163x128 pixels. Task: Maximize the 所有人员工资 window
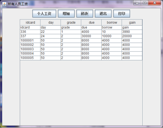click(x=144, y=3)
